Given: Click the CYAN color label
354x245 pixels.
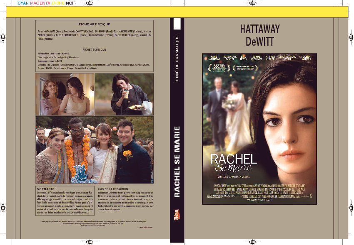Looking at the screenshot, I should coord(23,3).
